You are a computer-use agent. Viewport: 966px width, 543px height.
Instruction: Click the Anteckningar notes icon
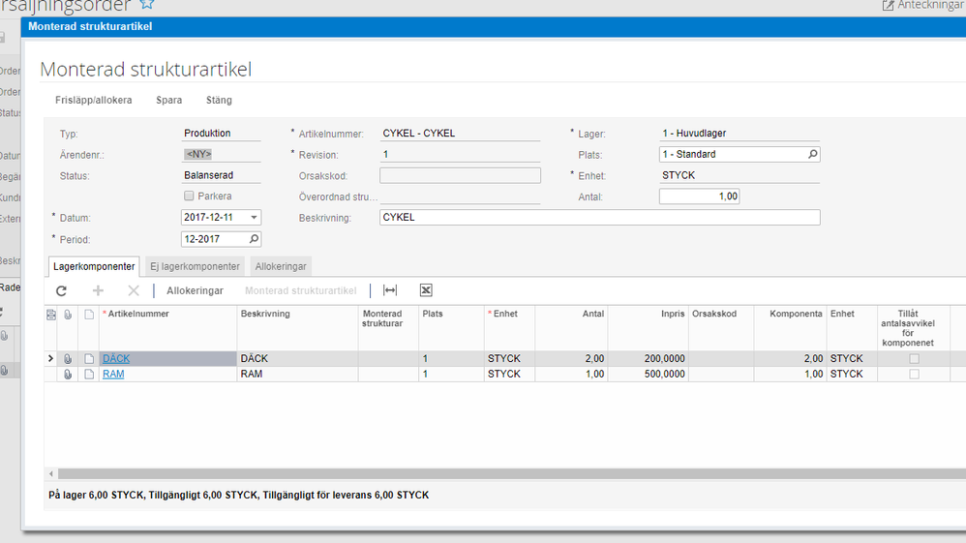coord(889,6)
